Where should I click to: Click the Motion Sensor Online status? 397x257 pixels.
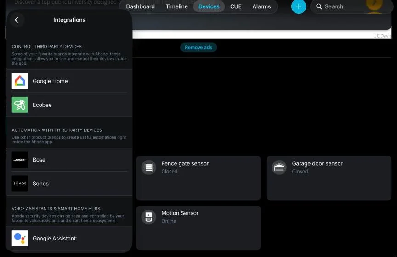click(169, 221)
